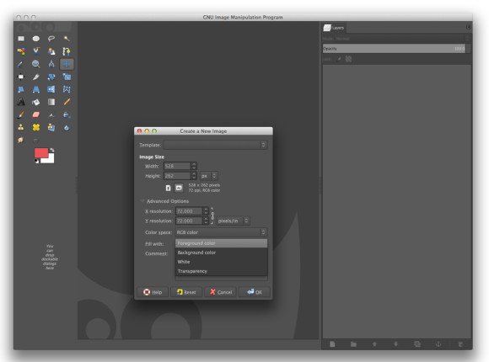This screenshot has height=362, width=489.
Task: Select the Paths tool
Action: click(67, 51)
